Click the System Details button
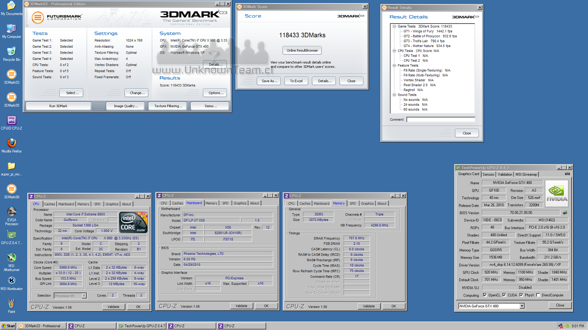The width and height of the screenshot is (588, 330). coord(215,64)
